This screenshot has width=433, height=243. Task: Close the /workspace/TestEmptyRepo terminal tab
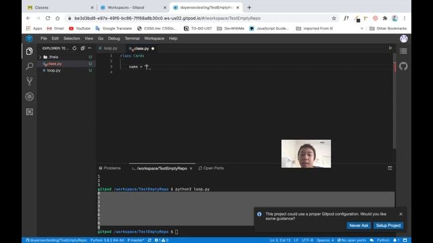tap(191, 168)
